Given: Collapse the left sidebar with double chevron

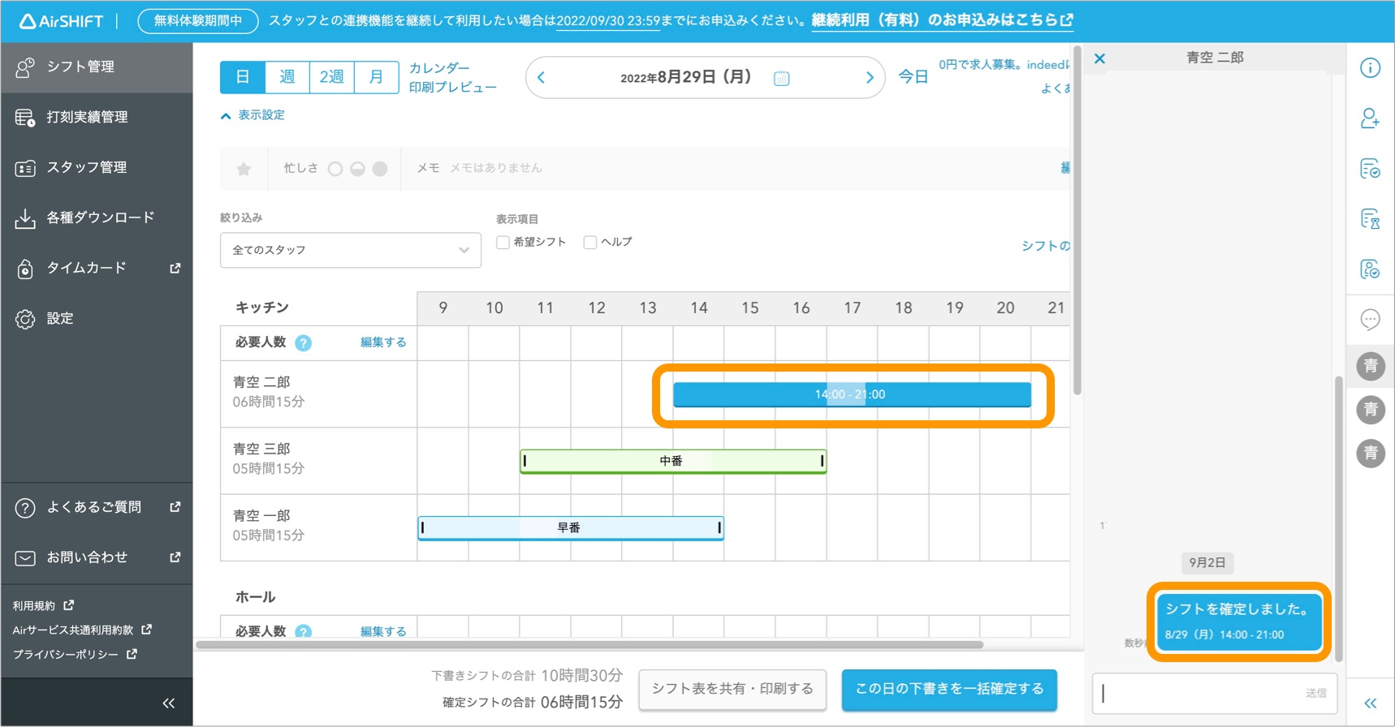Looking at the screenshot, I should tap(168, 703).
